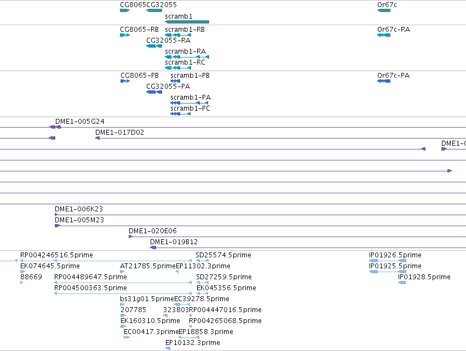Screen dimensions: 466x351
Task: Select scramb1-RC transcript glyph
Action: [x=178, y=68]
